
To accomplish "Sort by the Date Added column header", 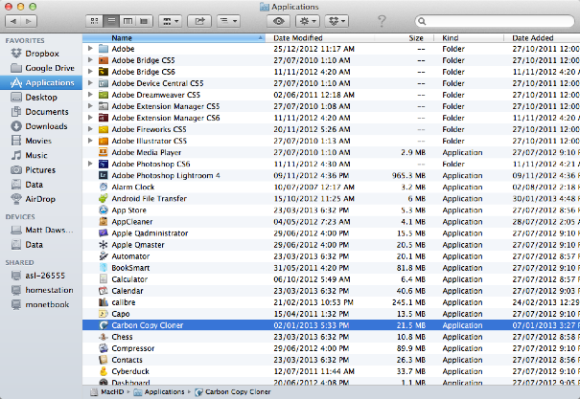I will coord(542,38).
